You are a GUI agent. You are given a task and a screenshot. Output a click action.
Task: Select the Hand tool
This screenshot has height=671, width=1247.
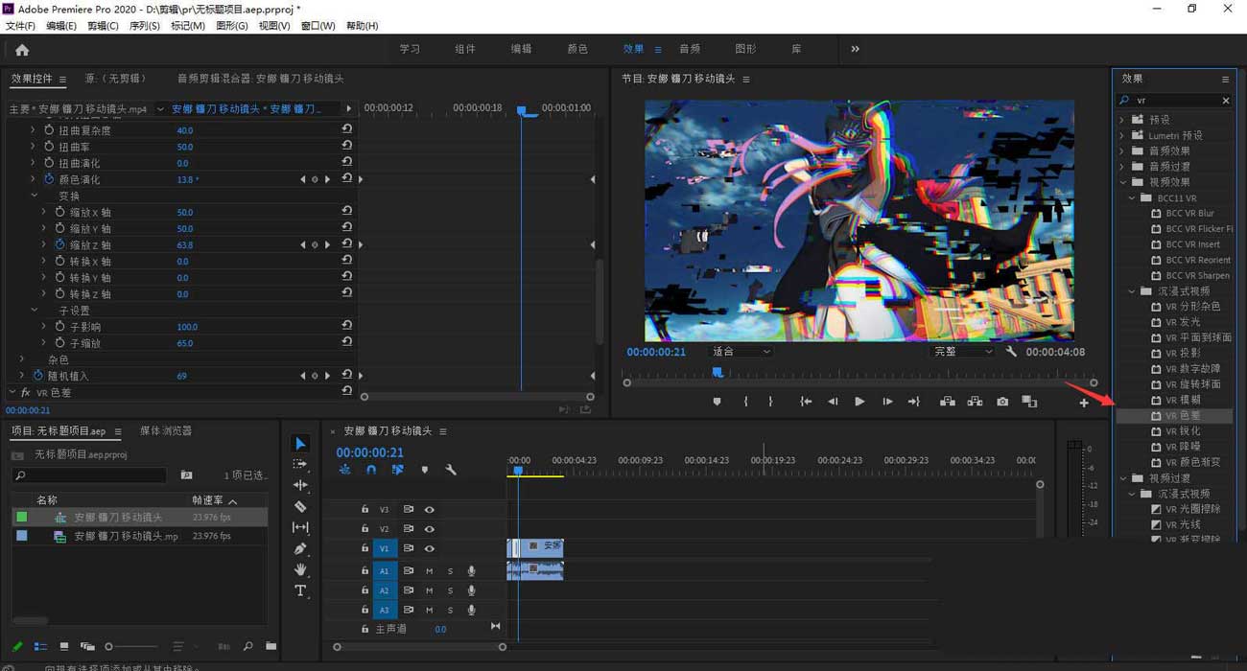[300, 569]
